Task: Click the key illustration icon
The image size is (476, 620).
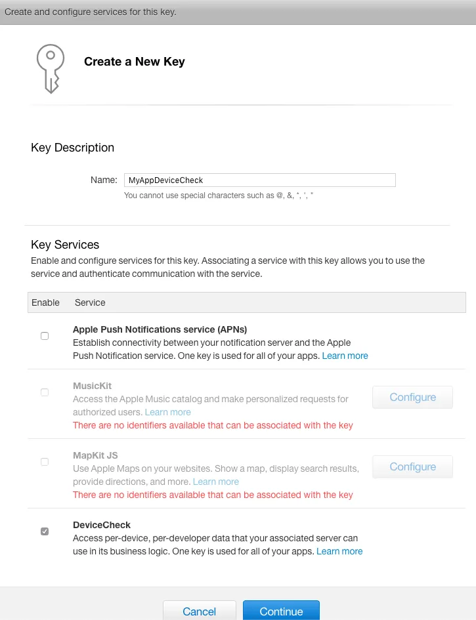Action: point(51,69)
